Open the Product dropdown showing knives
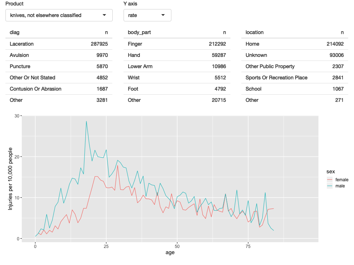This screenshot has height=265, width=354. pos(54,15)
